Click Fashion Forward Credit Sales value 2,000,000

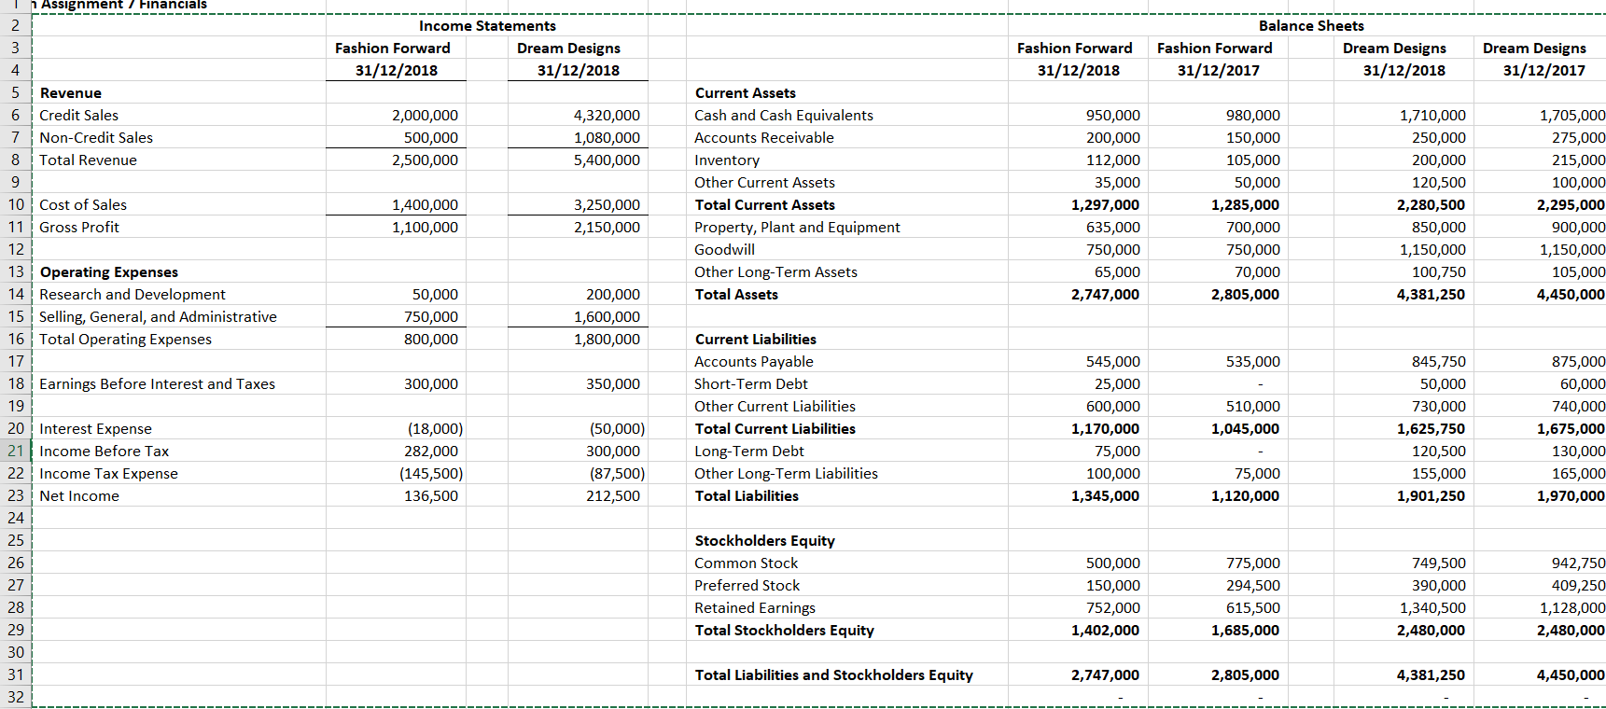(x=396, y=115)
